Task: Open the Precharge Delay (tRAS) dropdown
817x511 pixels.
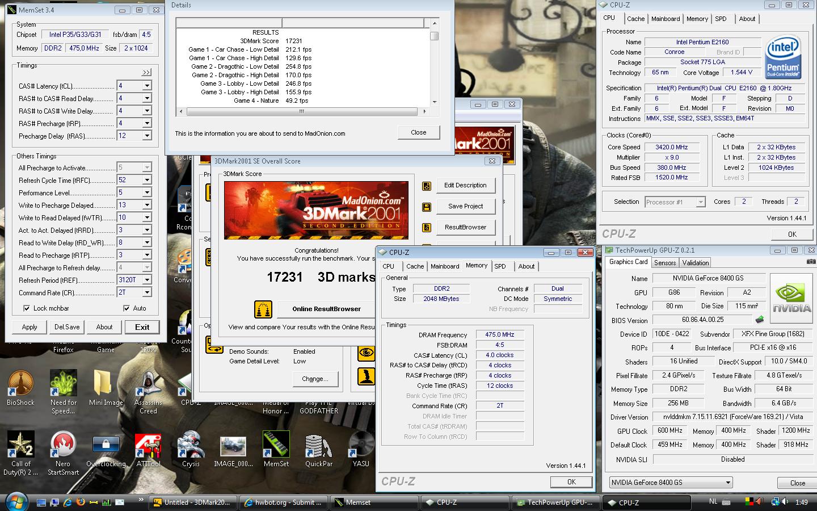Action: (x=147, y=136)
